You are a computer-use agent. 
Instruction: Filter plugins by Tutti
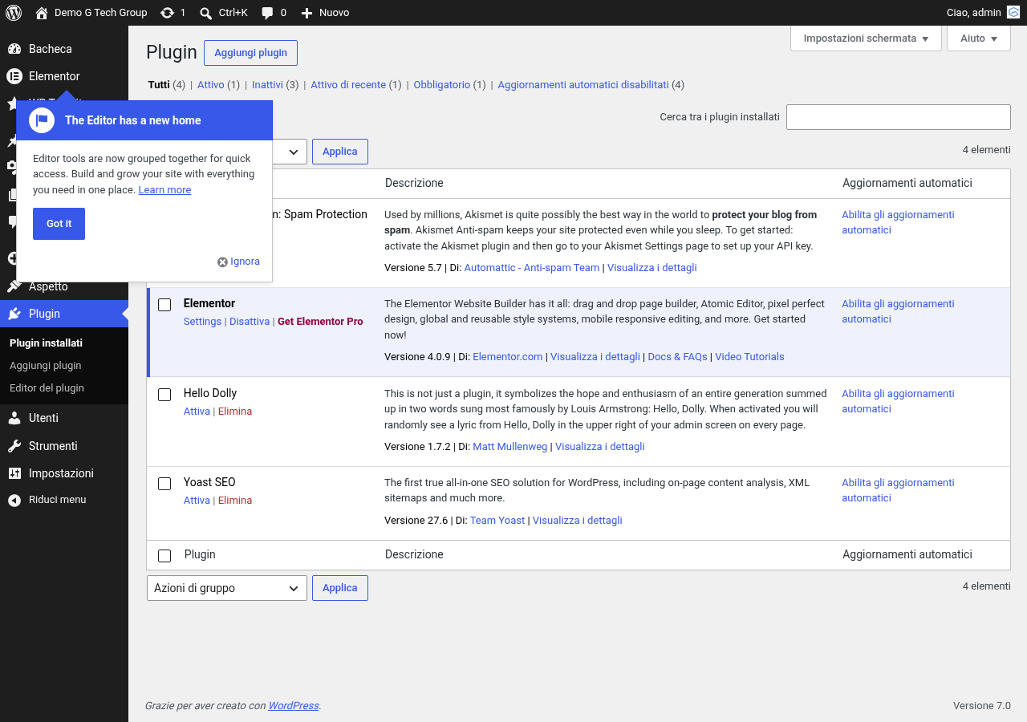click(x=159, y=84)
